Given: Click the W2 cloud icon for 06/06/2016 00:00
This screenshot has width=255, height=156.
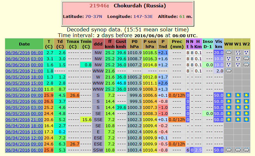Looking at the screenshot, I should (x=246, y=65).
